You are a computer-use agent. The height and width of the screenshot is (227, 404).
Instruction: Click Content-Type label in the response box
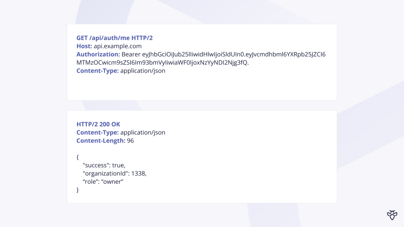point(98,133)
